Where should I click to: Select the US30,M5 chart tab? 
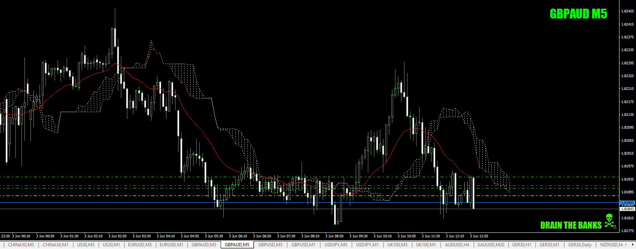(x=86, y=245)
